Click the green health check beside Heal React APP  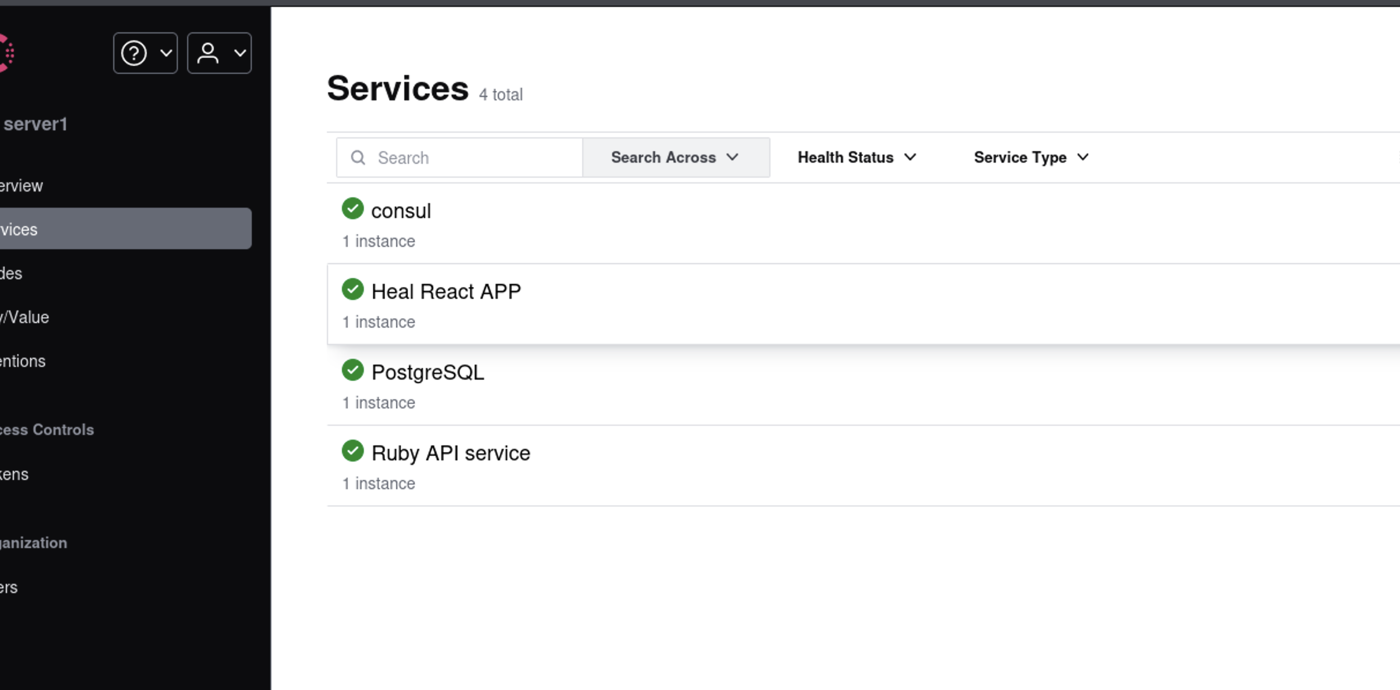click(353, 290)
